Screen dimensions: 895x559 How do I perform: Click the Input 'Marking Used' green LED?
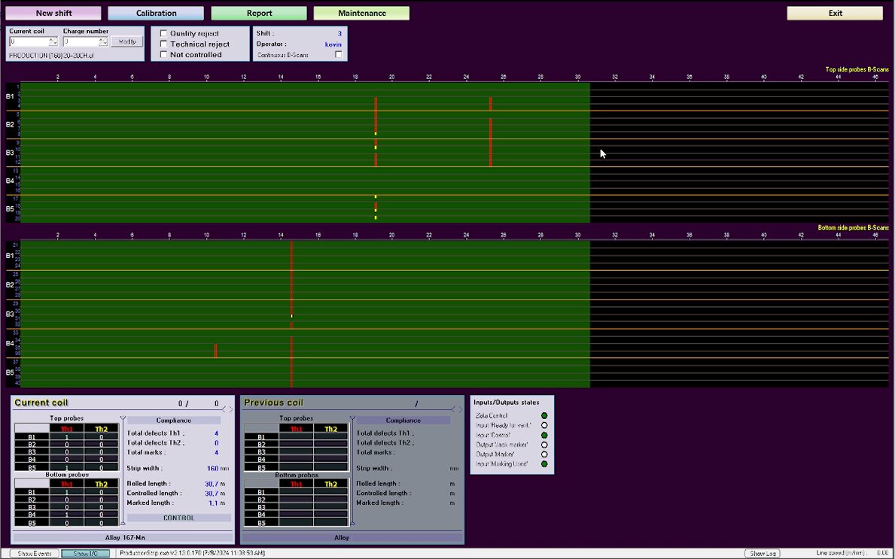(x=544, y=464)
